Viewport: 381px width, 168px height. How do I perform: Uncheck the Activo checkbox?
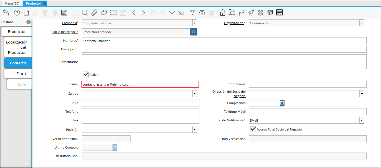pyautogui.click(x=86, y=74)
